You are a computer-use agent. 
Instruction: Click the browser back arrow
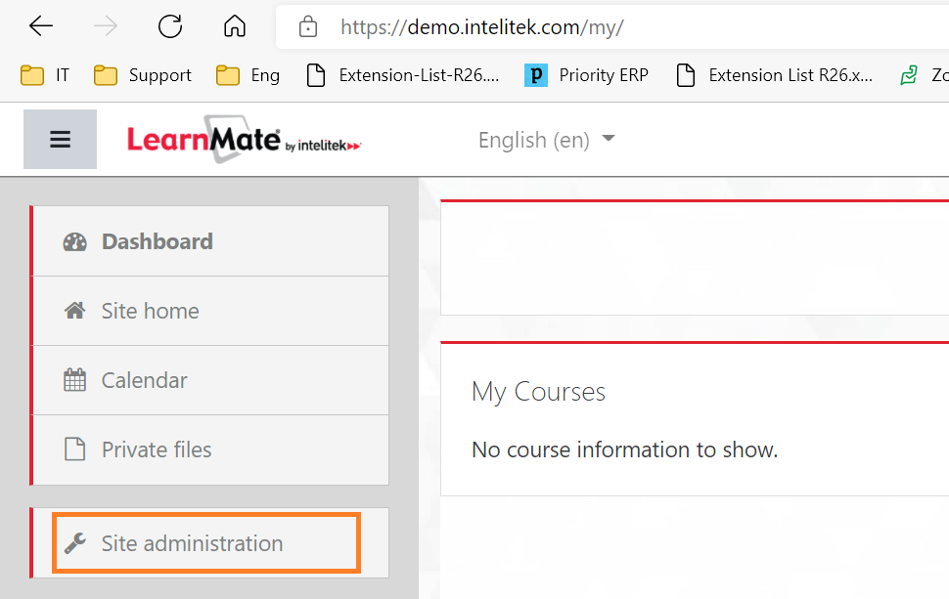pos(41,26)
